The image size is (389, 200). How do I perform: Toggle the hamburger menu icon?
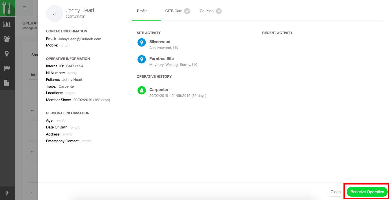click(24, 8)
